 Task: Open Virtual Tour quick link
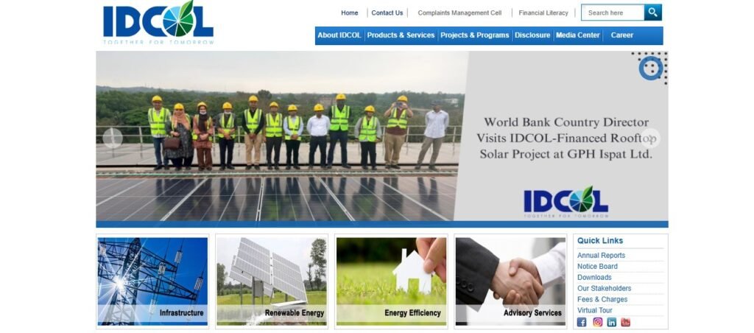click(x=595, y=310)
